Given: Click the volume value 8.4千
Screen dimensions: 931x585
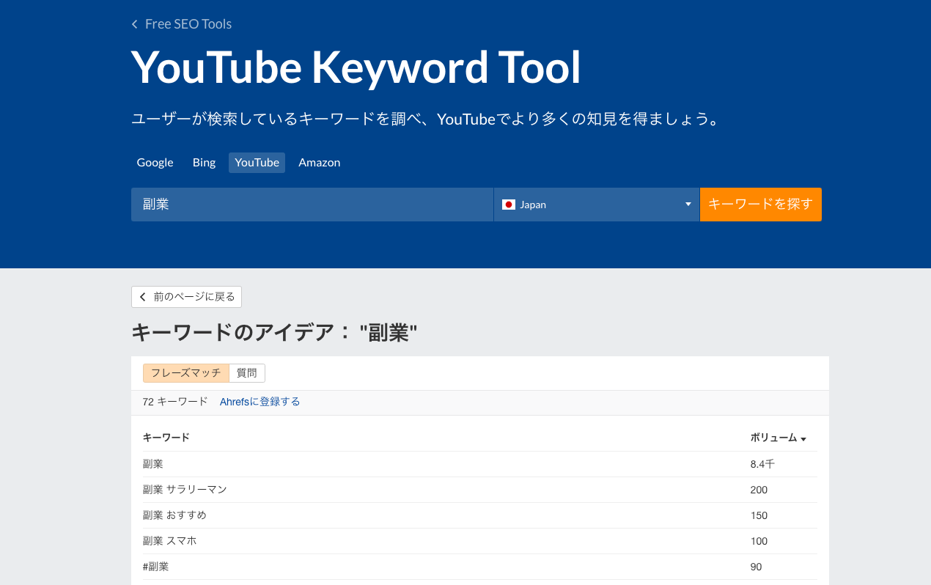Looking at the screenshot, I should tap(762, 464).
